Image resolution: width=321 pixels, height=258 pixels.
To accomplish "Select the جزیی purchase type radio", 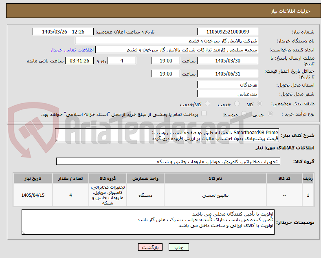I will pos(270,113).
